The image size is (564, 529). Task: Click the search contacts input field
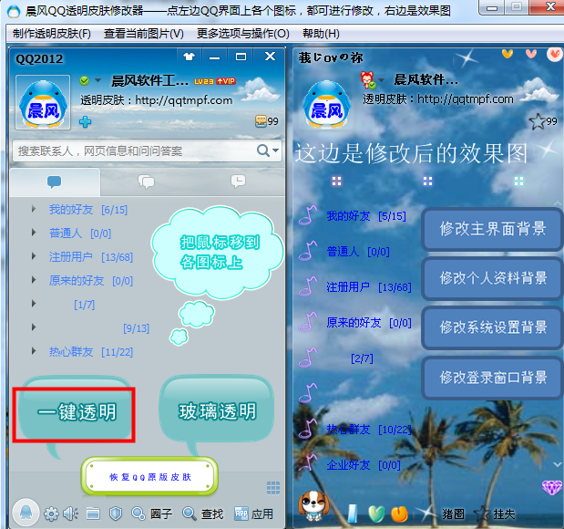point(147,150)
